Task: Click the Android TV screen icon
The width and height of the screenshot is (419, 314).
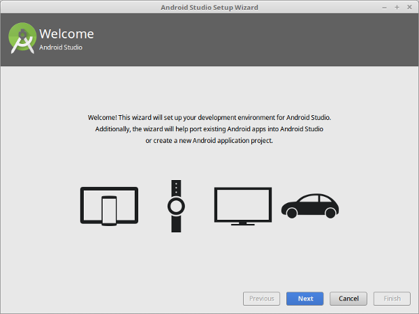Action: point(243,206)
